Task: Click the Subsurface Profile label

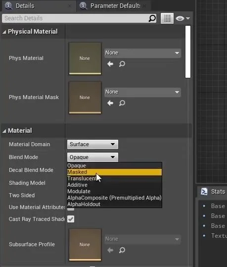Action: coord(32,244)
